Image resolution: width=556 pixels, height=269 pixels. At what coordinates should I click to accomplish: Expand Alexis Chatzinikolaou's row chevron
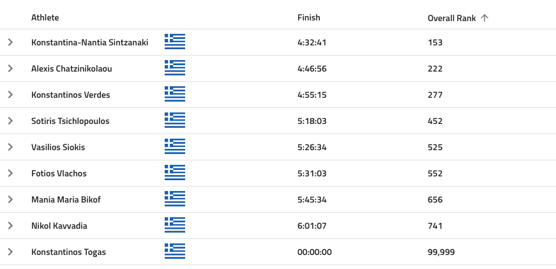pyautogui.click(x=10, y=68)
